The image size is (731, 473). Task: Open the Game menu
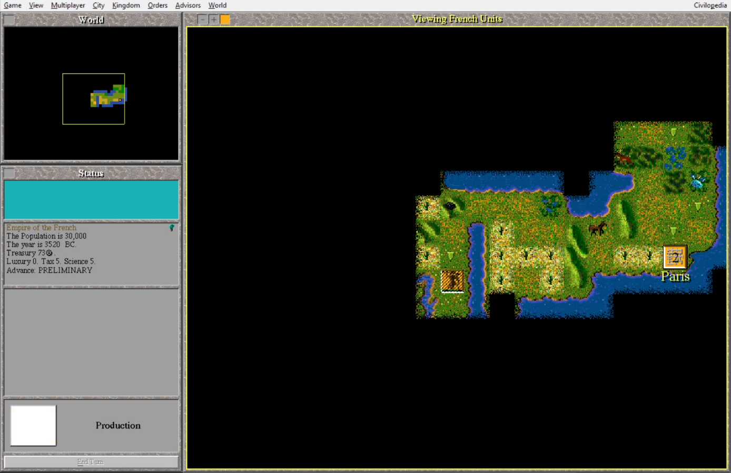[13, 5]
